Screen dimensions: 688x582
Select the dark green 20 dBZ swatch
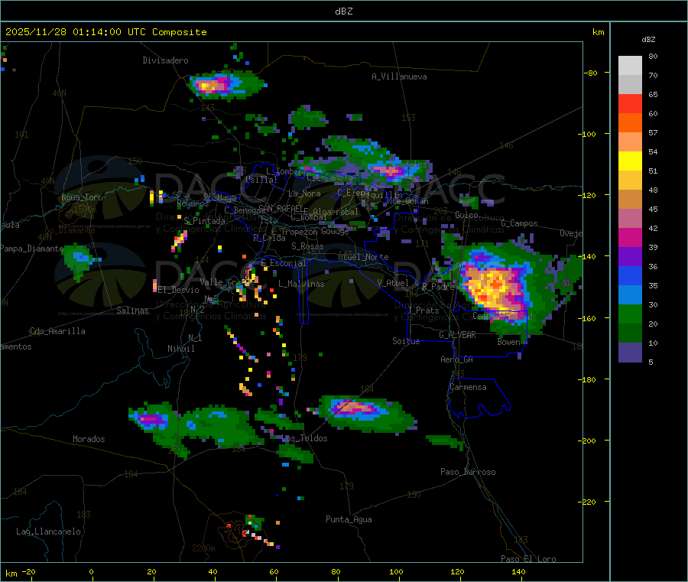(630, 333)
